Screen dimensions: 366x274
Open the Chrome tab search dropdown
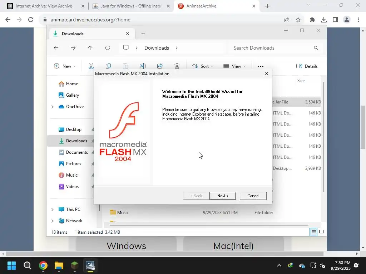coord(308,5)
